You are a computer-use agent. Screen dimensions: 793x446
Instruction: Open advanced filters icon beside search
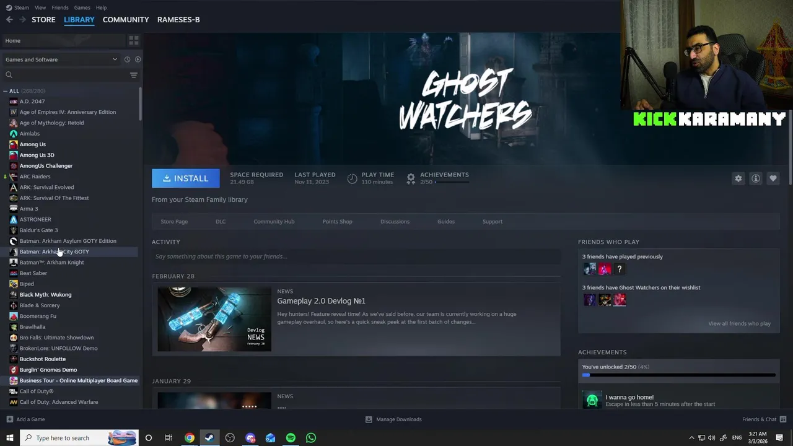coord(133,75)
